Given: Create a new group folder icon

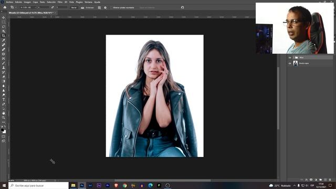Looking at the screenshot, I should pyautogui.click(x=321, y=180).
